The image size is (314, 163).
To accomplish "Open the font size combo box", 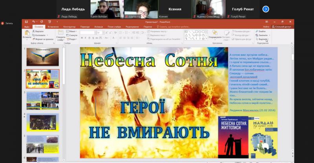I will tap(100, 33).
